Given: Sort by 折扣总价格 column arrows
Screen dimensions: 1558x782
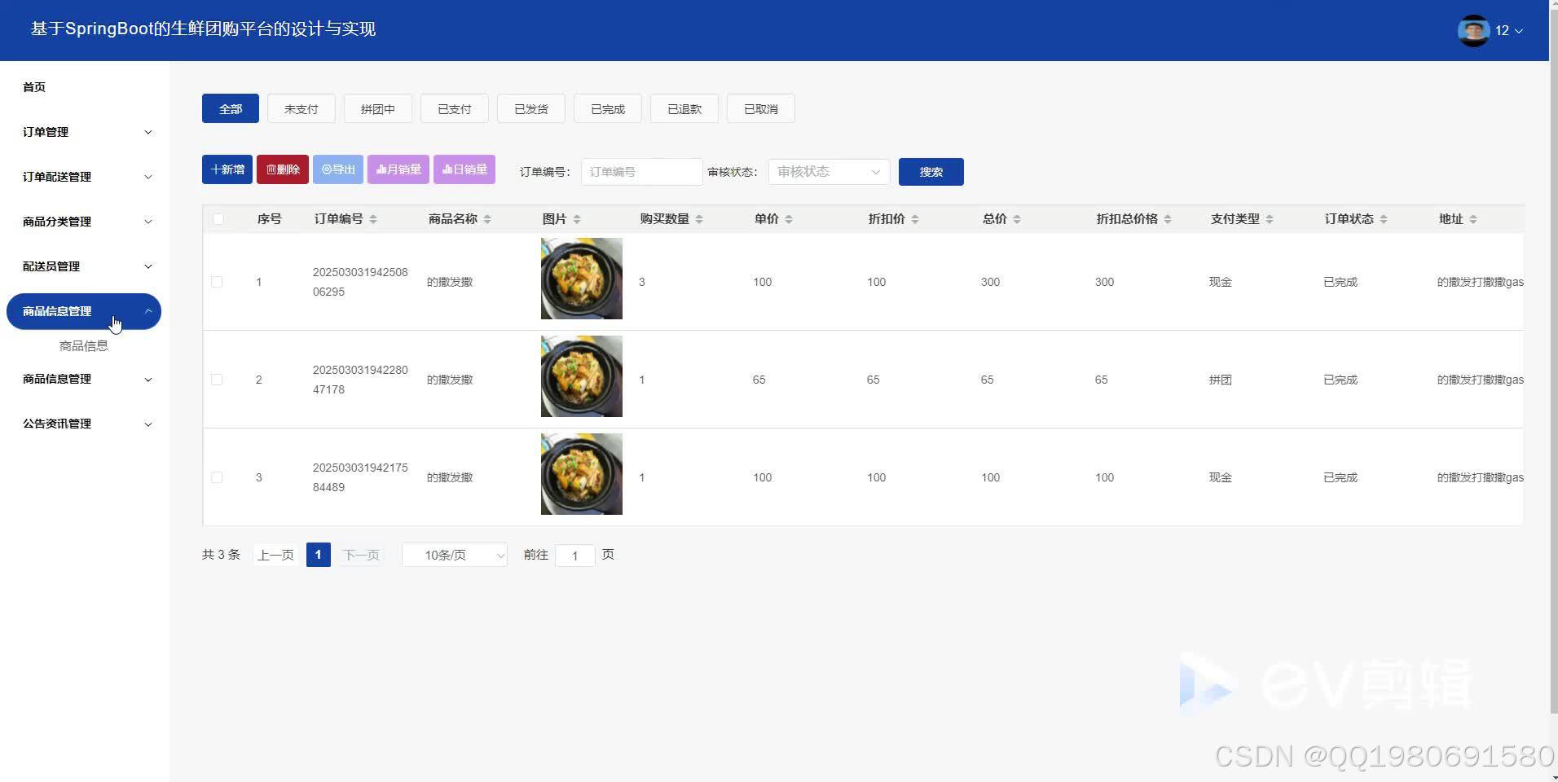Looking at the screenshot, I should tap(1168, 219).
